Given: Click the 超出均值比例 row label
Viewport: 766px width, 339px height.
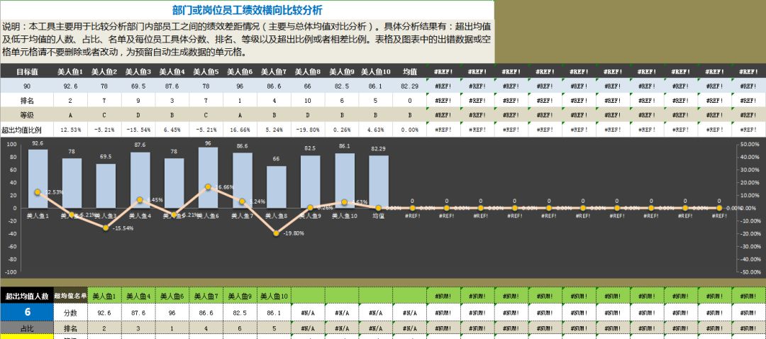Looking at the screenshot, I should click(x=27, y=130).
